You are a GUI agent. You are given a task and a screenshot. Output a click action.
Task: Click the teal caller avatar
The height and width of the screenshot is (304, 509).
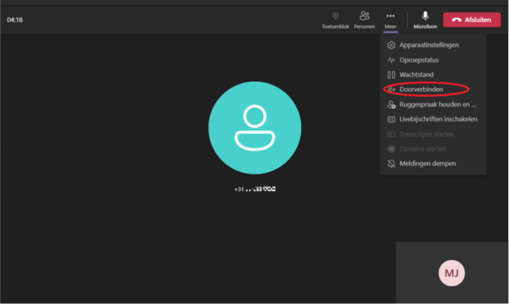[x=254, y=128]
